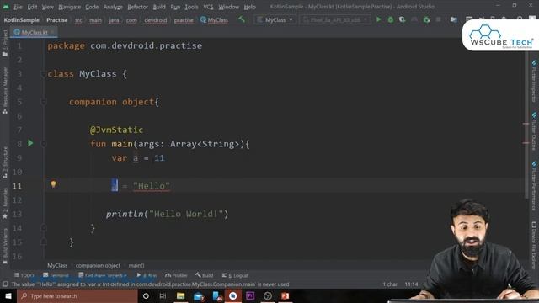This screenshot has height=303, width=539.
Task: Open Premiere Pro from the taskbar
Action: point(250,295)
